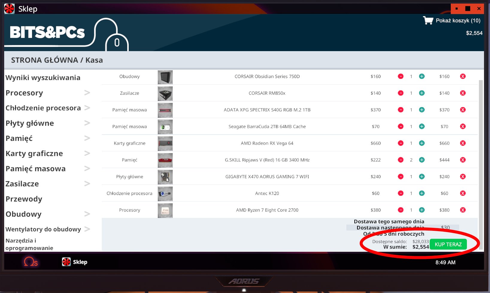Open the Zasilacze category
Image resolution: width=490 pixels, height=293 pixels.
point(22,184)
